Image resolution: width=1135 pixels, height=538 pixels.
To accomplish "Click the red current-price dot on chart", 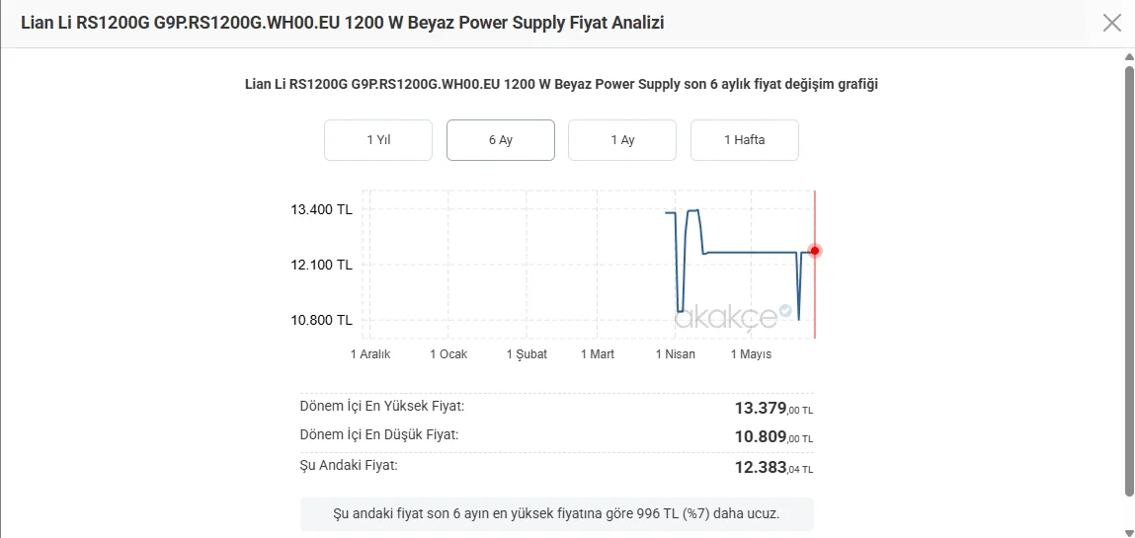I will (x=815, y=251).
